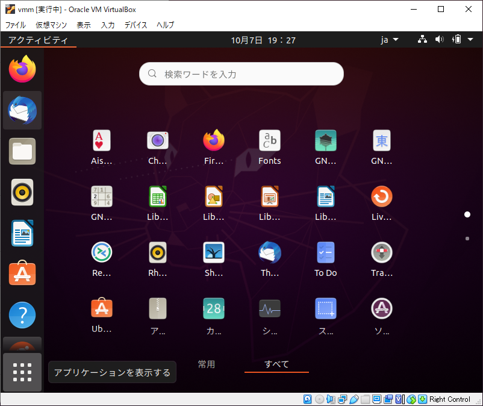483x406 pixels.
Task: Select the すべて tab
Action: [276, 364]
